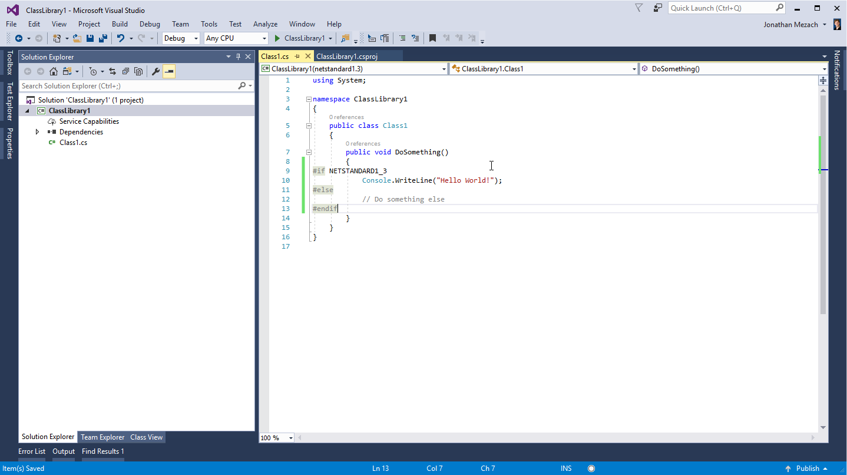
Task: Toggle the highlighted Preview Selected Items button
Action: 169,71
